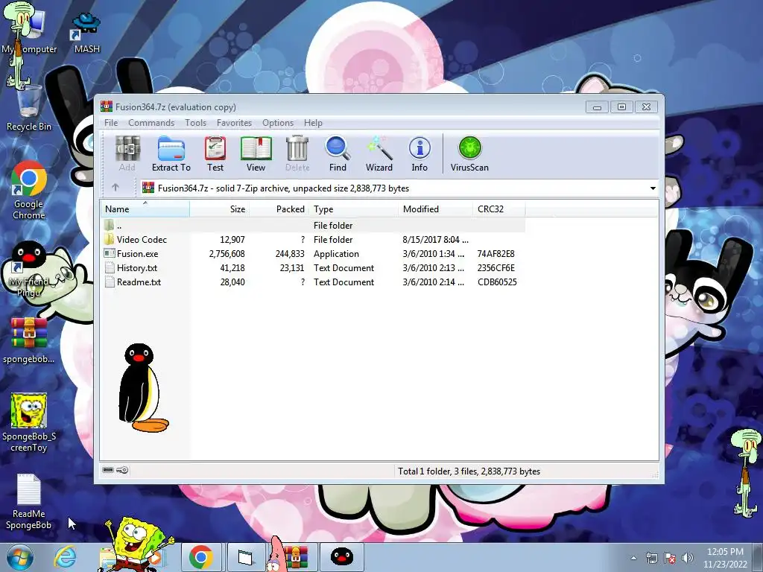Open the Options menu
The width and height of the screenshot is (763, 572).
coord(278,123)
